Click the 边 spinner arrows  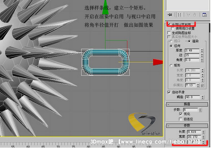[x=202, y=55]
